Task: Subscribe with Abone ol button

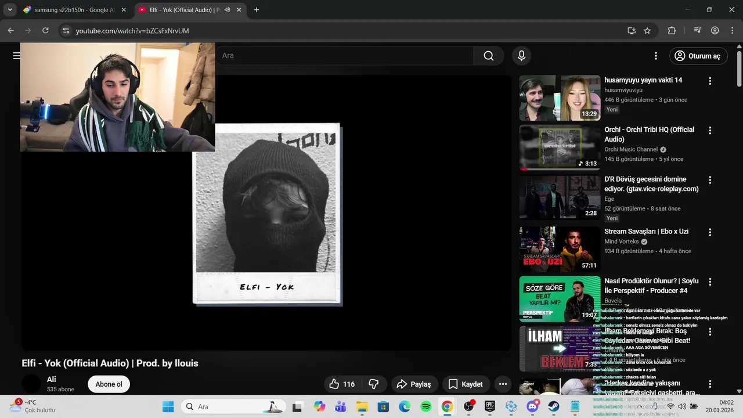Action: click(109, 384)
